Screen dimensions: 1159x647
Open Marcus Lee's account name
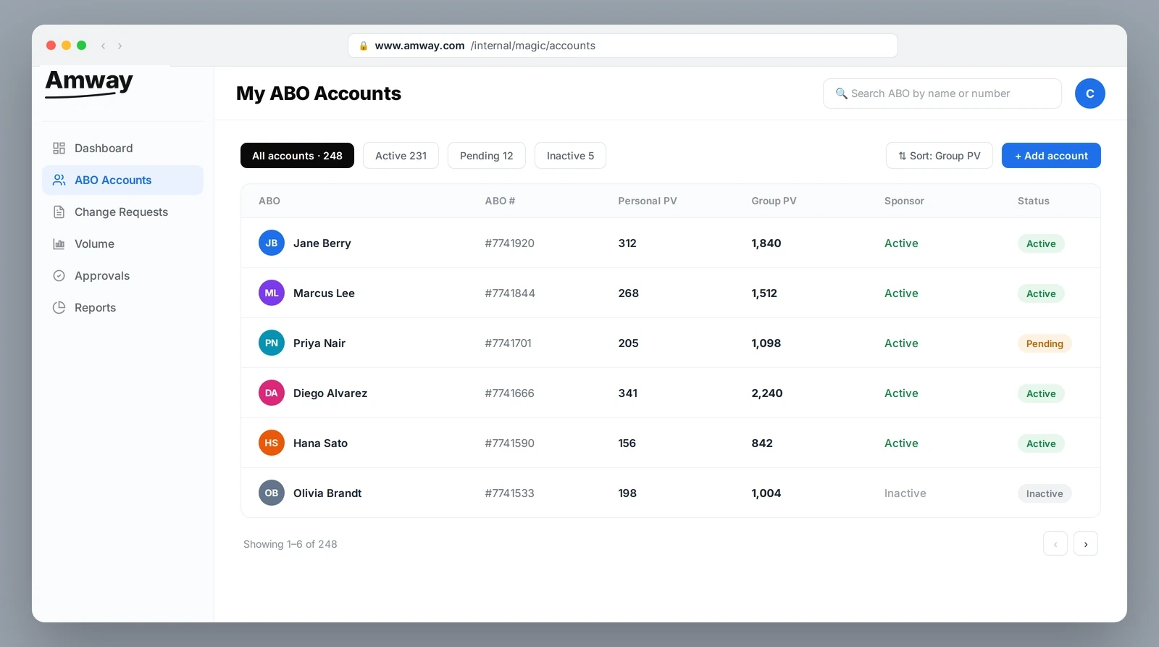click(x=324, y=293)
